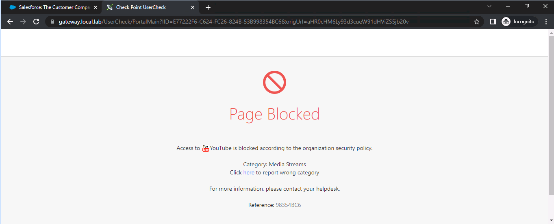554x224 pixels.
Task: Reload the blocked page
Action: tap(36, 22)
